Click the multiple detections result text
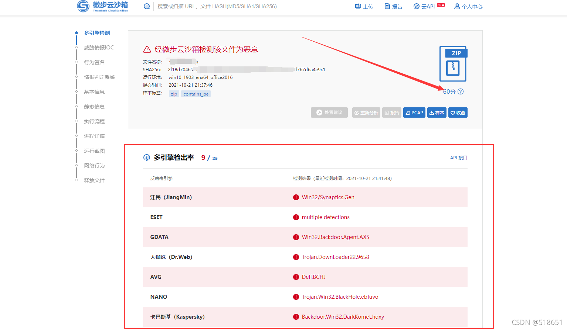The image size is (567, 329). point(326,217)
